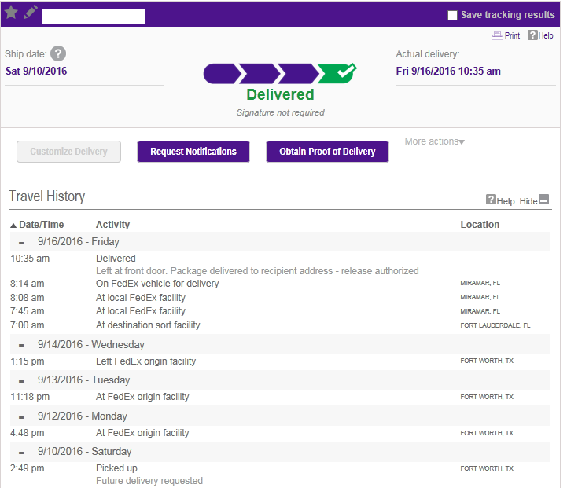Click the star favorite icon
The height and width of the screenshot is (488, 567).
(11, 13)
